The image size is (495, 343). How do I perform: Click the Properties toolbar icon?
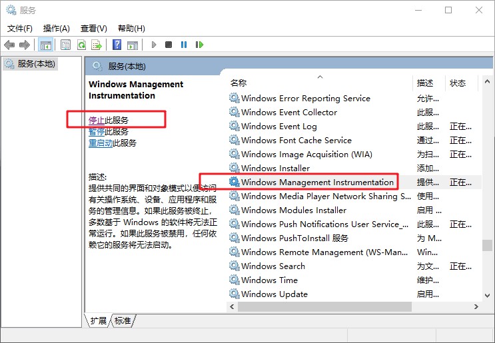tap(65, 45)
